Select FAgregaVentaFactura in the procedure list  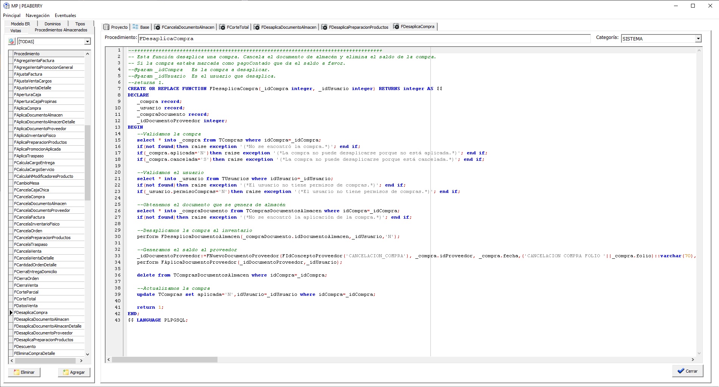point(49,61)
